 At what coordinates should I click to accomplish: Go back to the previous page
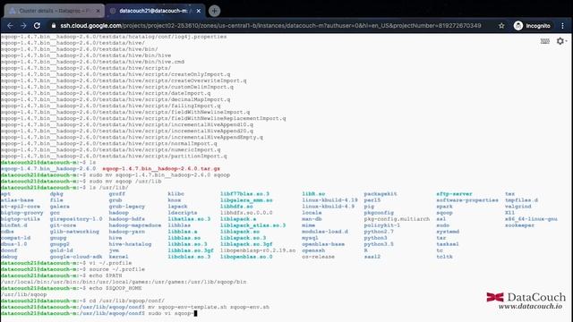pos(10,26)
